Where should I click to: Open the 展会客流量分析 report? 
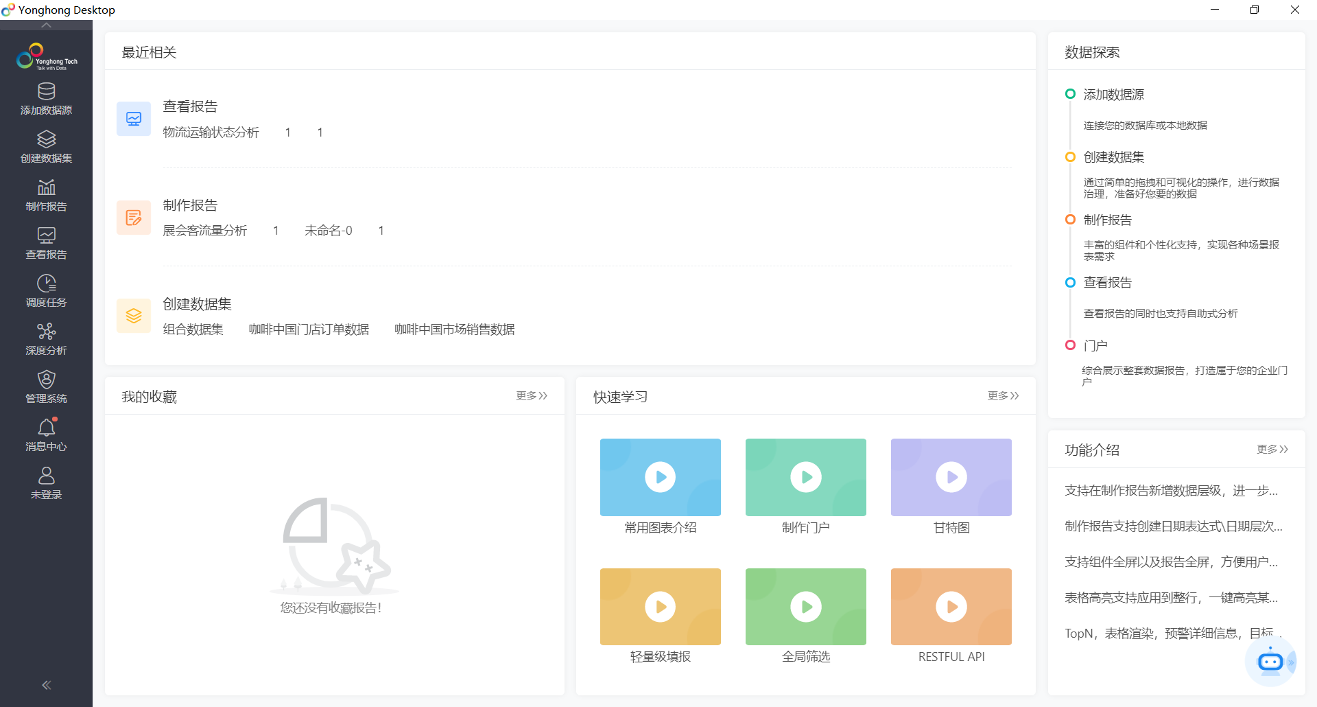point(204,230)
